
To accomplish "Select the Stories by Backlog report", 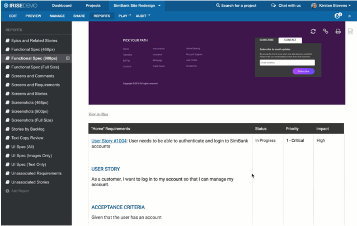I will point(28,129).
